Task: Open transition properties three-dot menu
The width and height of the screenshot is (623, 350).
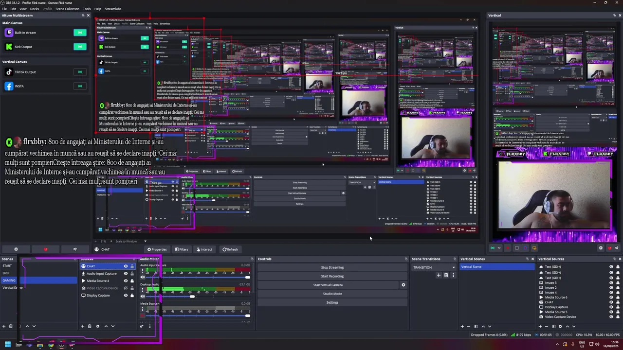Action: [x=453, y=275]
